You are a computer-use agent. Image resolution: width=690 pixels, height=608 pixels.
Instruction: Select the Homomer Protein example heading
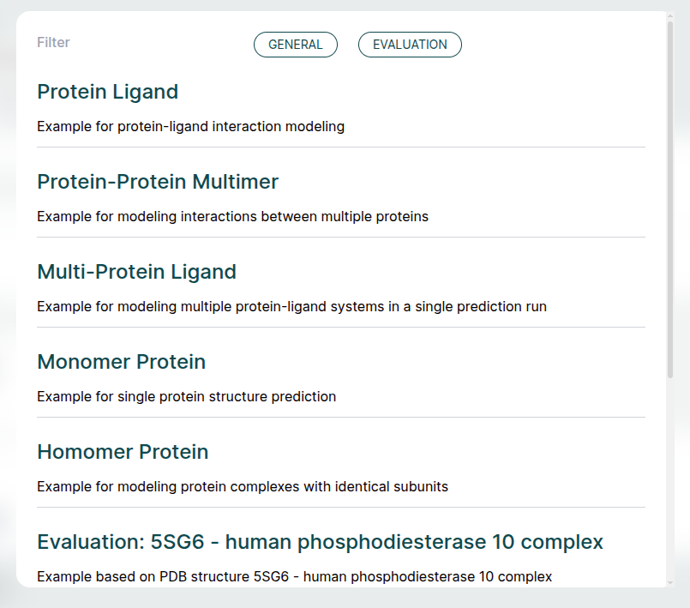point(123,452)
